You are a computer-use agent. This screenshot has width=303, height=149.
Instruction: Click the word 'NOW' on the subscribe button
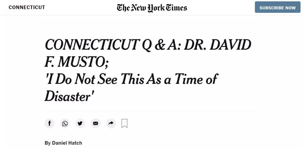tap(290, 8)
